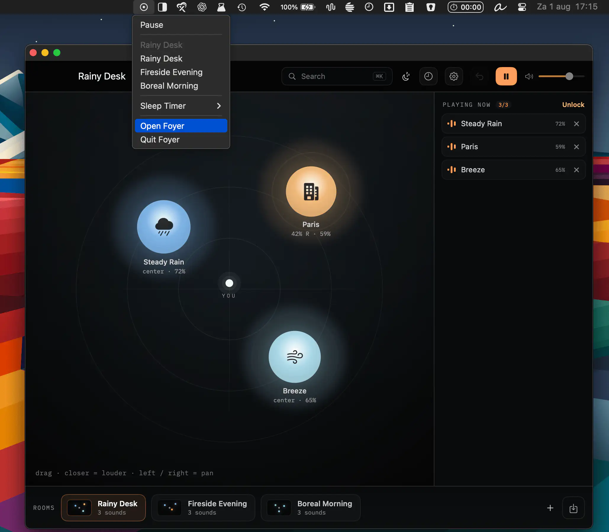Select Quit Foyer menu item

tap(181, 140)
